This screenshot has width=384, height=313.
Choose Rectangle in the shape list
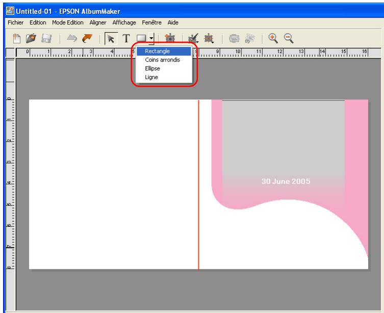coord(164,51)
